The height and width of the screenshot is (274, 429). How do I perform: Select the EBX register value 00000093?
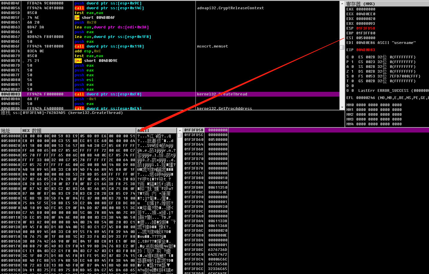point(366,24)
